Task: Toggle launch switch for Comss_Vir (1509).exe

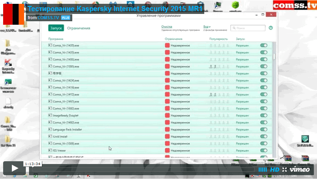Action: pyautogui.click(x=264, y=143)
